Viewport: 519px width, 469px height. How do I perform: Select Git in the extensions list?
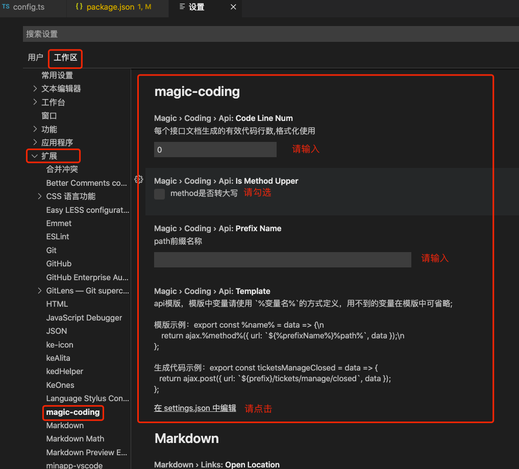coord(51,250)
